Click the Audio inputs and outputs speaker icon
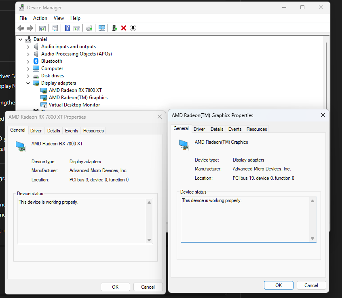This screenshot has width=342, height=298. point(36,47)
